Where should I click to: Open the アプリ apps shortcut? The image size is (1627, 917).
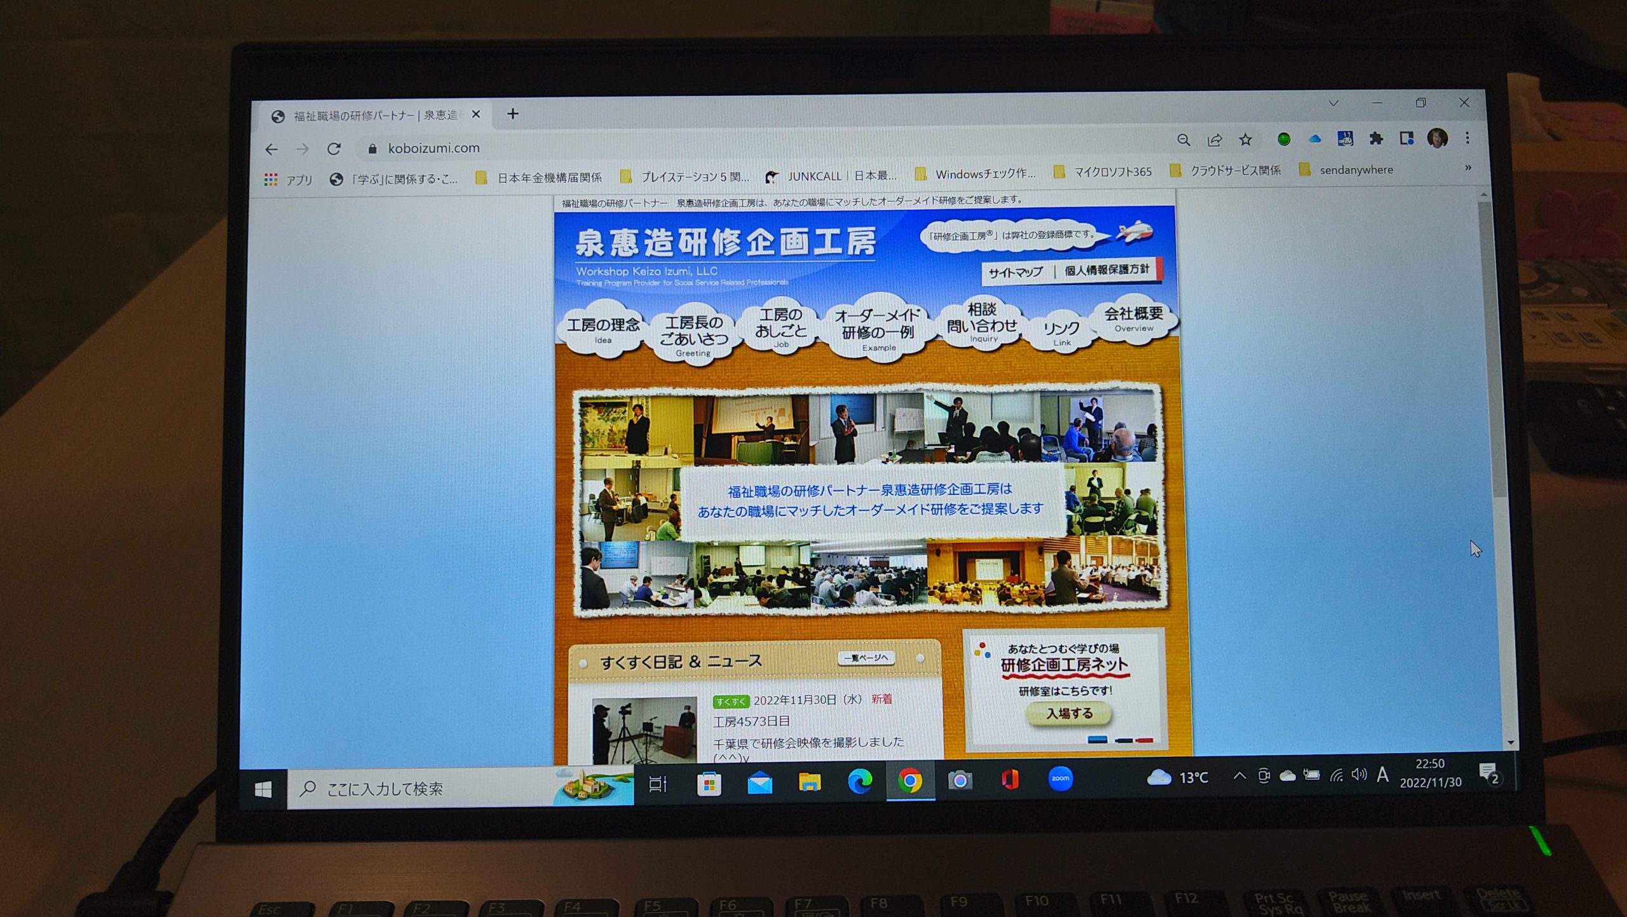tap(288, 180)
